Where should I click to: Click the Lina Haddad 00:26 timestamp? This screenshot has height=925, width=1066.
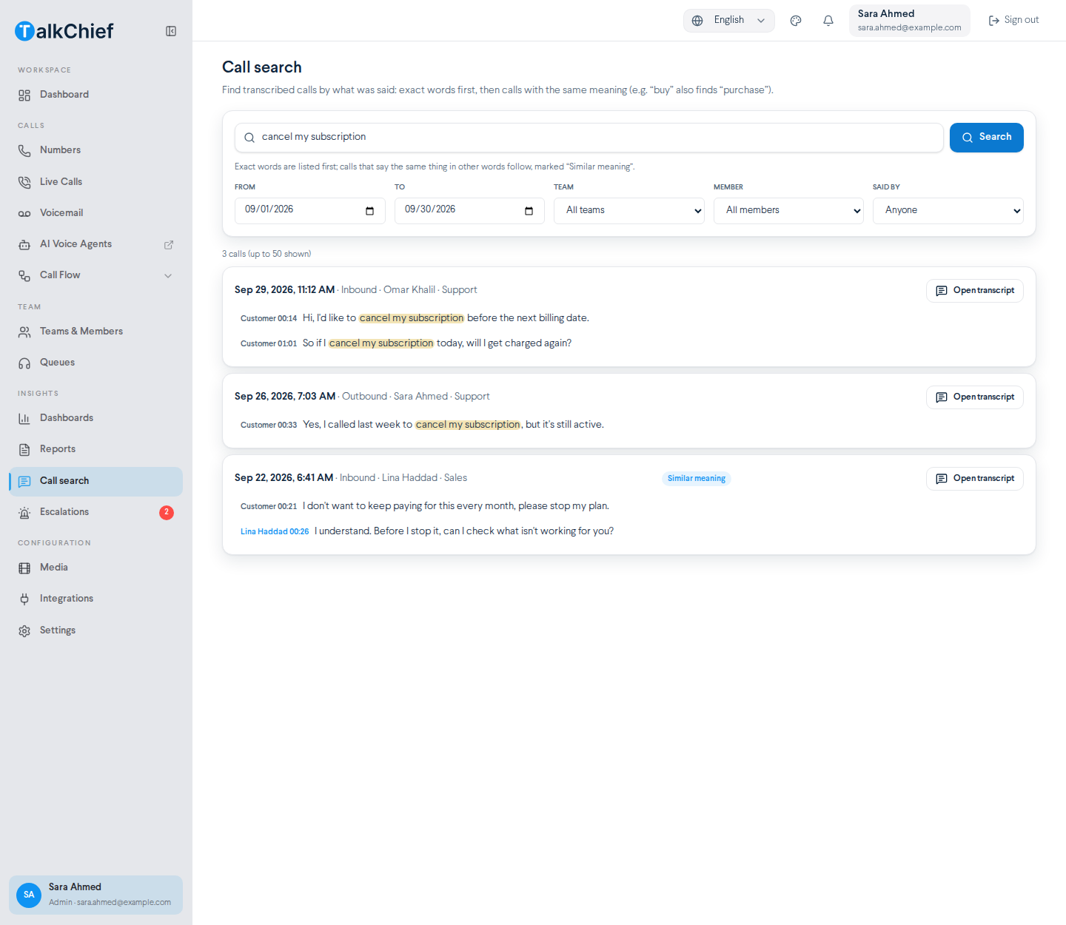tap(275, 531)
